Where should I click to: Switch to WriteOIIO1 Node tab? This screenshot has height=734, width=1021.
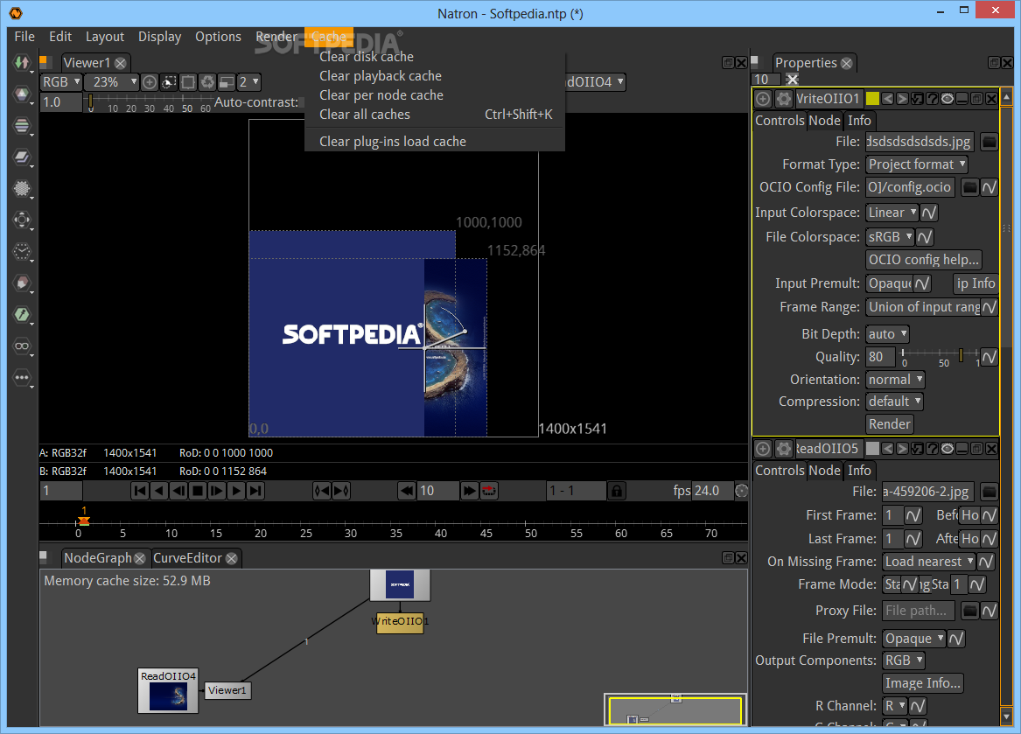point(824,121)
